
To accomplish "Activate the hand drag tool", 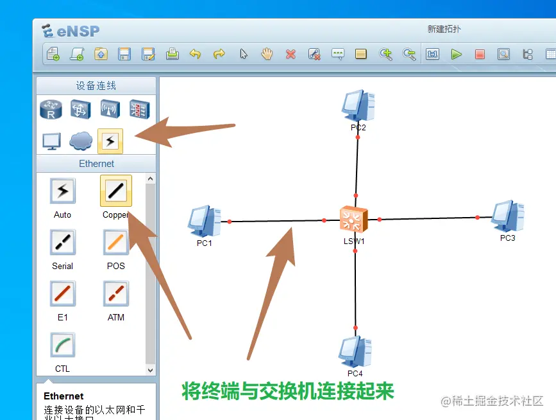I will (267, 54).
